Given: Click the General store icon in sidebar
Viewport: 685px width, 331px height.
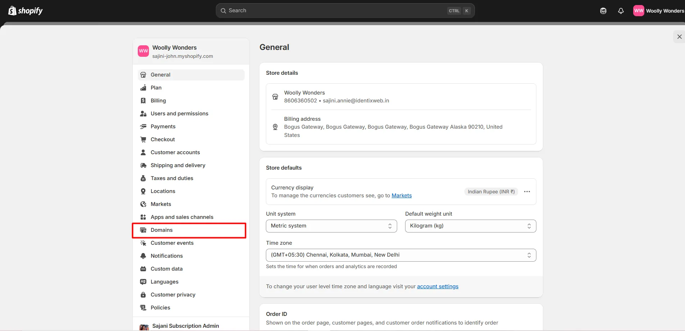Looking at the screenshot, I should [x=143, y=75].
